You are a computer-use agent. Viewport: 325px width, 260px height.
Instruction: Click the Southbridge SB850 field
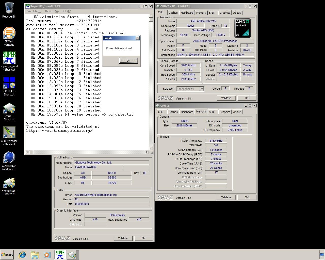tap(112, 177)
